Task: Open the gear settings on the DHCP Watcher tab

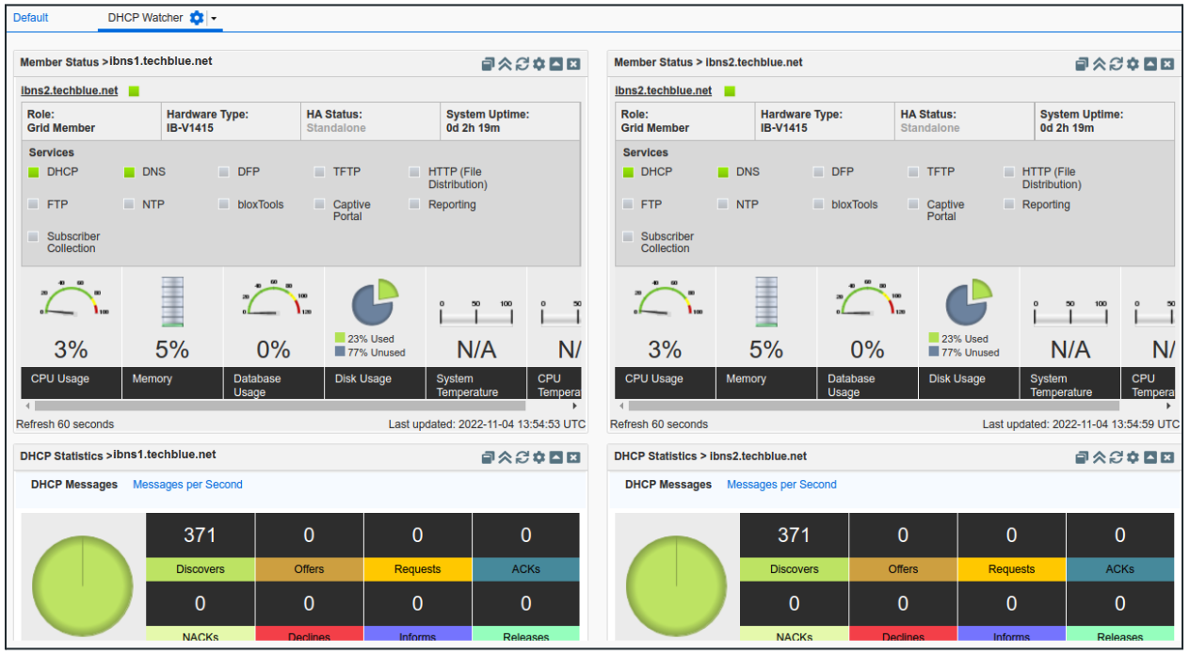Action: (195, 17)
